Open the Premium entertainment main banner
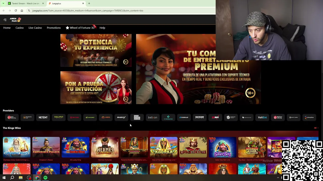This screenshot has width=323, height=181. (198, 69)
